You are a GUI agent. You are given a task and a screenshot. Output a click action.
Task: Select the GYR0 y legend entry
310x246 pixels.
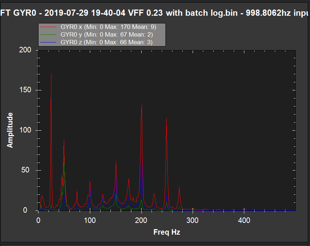point(106,35)
